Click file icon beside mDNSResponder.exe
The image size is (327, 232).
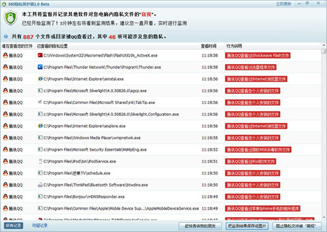[x=40, y=196]
